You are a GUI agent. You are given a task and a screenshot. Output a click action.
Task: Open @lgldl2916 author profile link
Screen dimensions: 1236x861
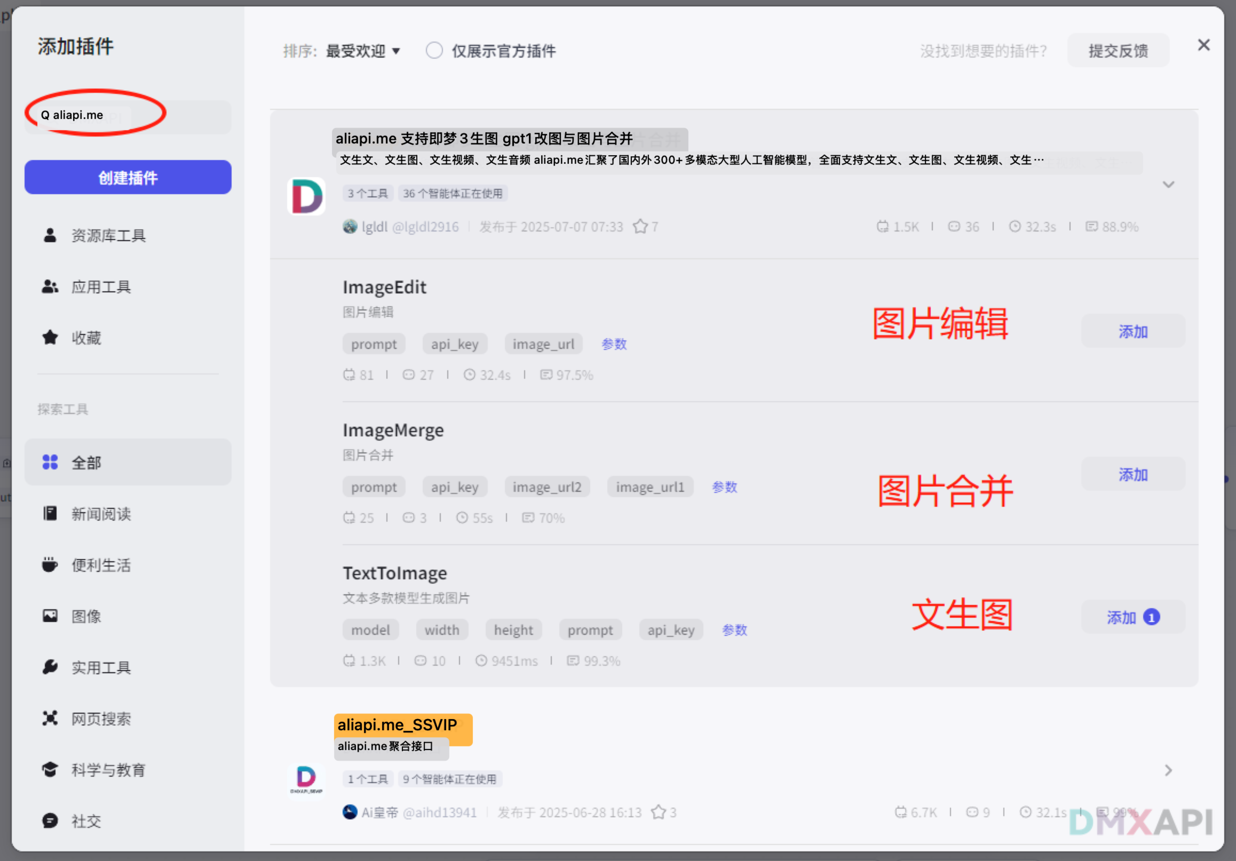pos(425,226)
